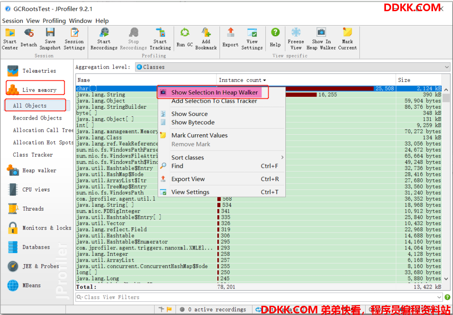This screenshot has height=315, width=453.
Task: Choose Mark Current Values from the context menu
Action: point(199,136)
